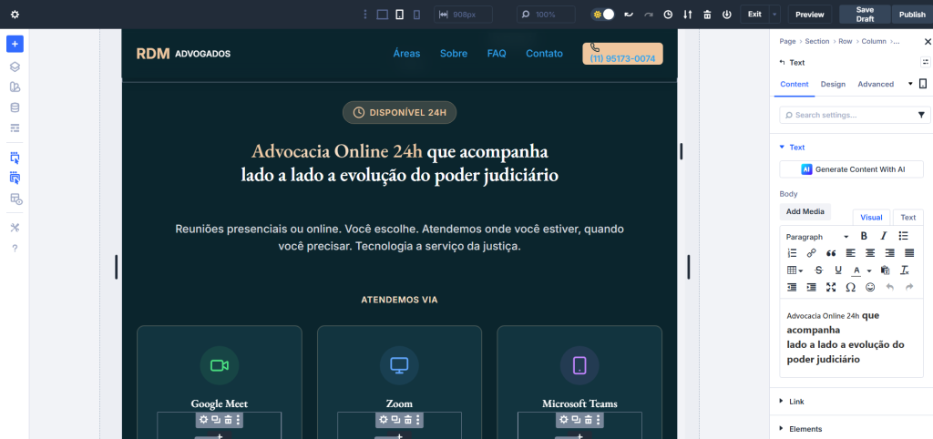
Task: Close the Text settings panel
Action: click(927, 41)
